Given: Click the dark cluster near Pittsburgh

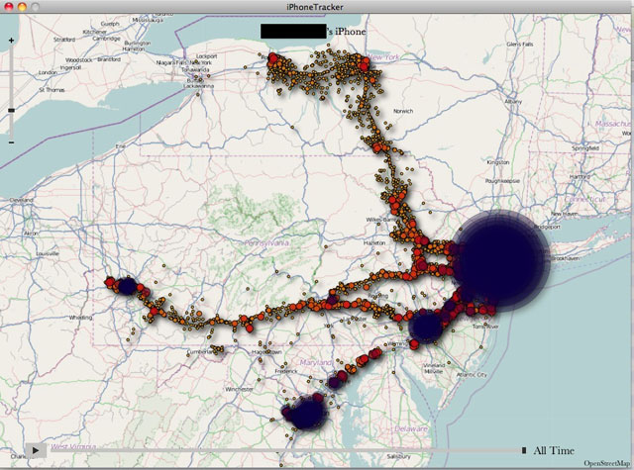Looking at the screenshot, I should (127, 286).
